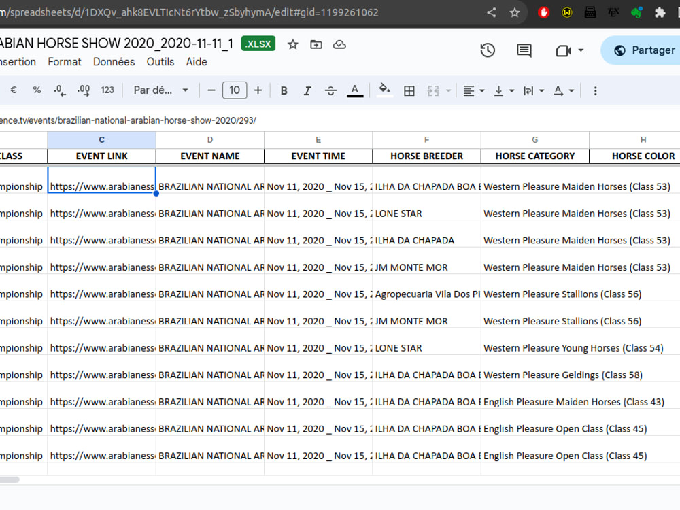Toggle italic formatting
This screenshot has width=680, height=510.
pyautogui.click(x=307, y=90)
